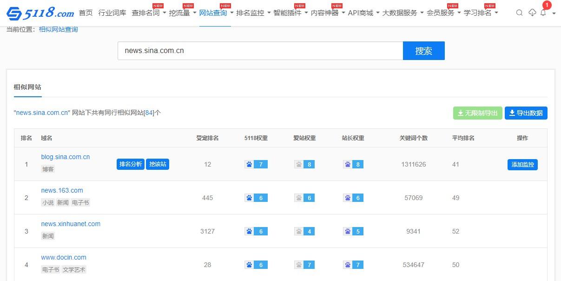Switch to the 相似网站 tab
This screenshot has height=281, width=561.
coord(27,87)
